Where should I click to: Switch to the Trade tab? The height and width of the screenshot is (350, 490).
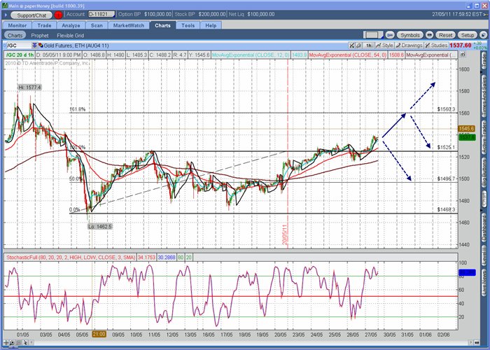[x=44, y=25]
